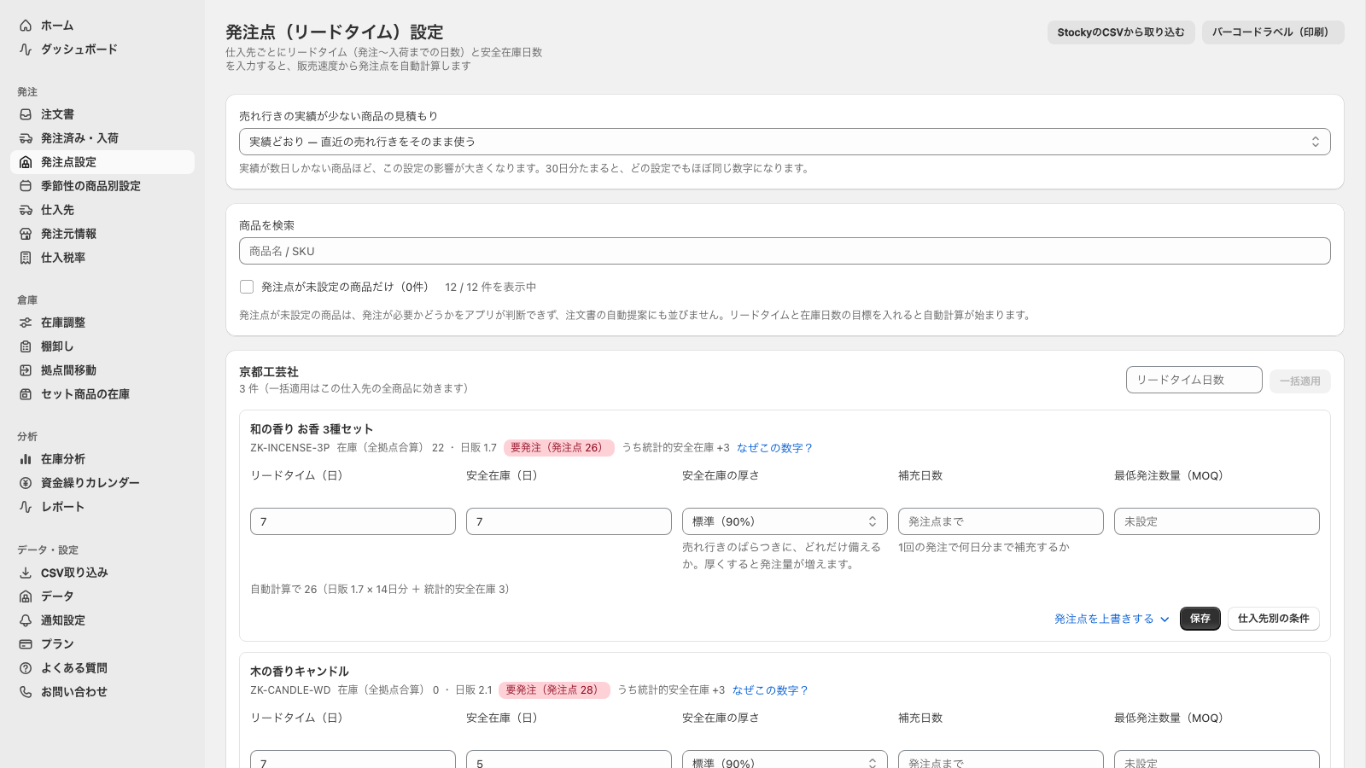1366x768 pixels.
Task: Click the 通知設定 bell icon
Action: tap(26, 620)
